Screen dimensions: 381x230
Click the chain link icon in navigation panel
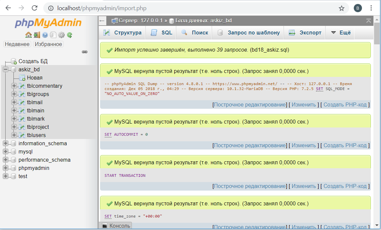pyautogui.click(x=85, y=52)
